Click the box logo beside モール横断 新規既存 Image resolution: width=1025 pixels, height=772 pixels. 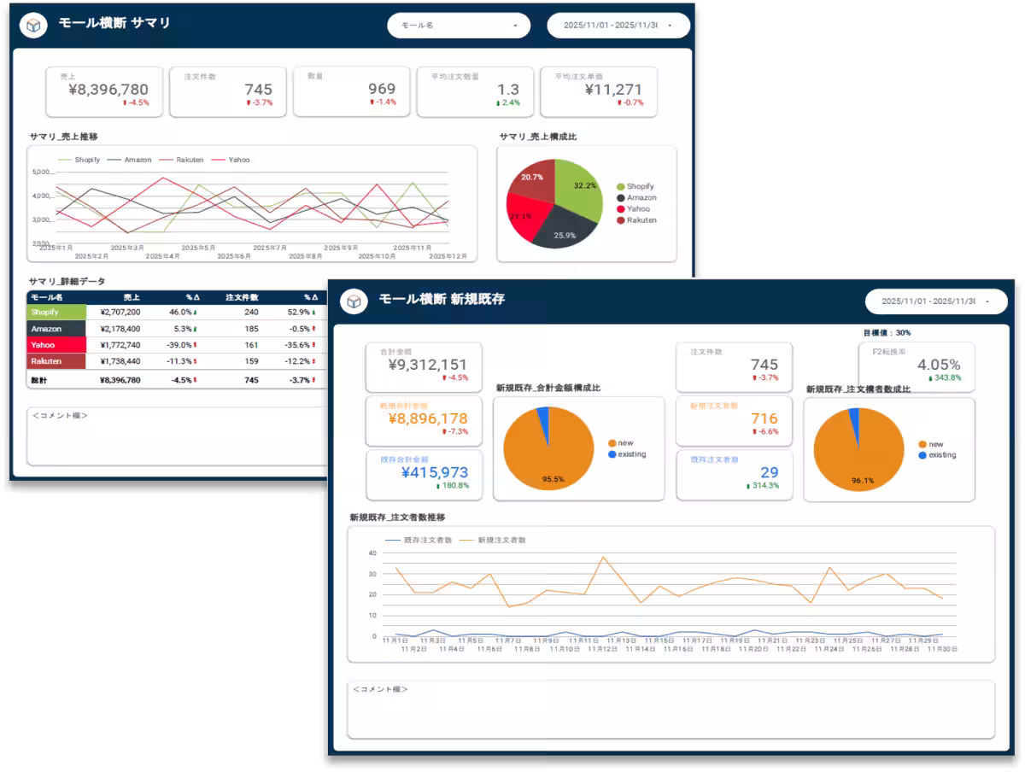click(354, 301)
